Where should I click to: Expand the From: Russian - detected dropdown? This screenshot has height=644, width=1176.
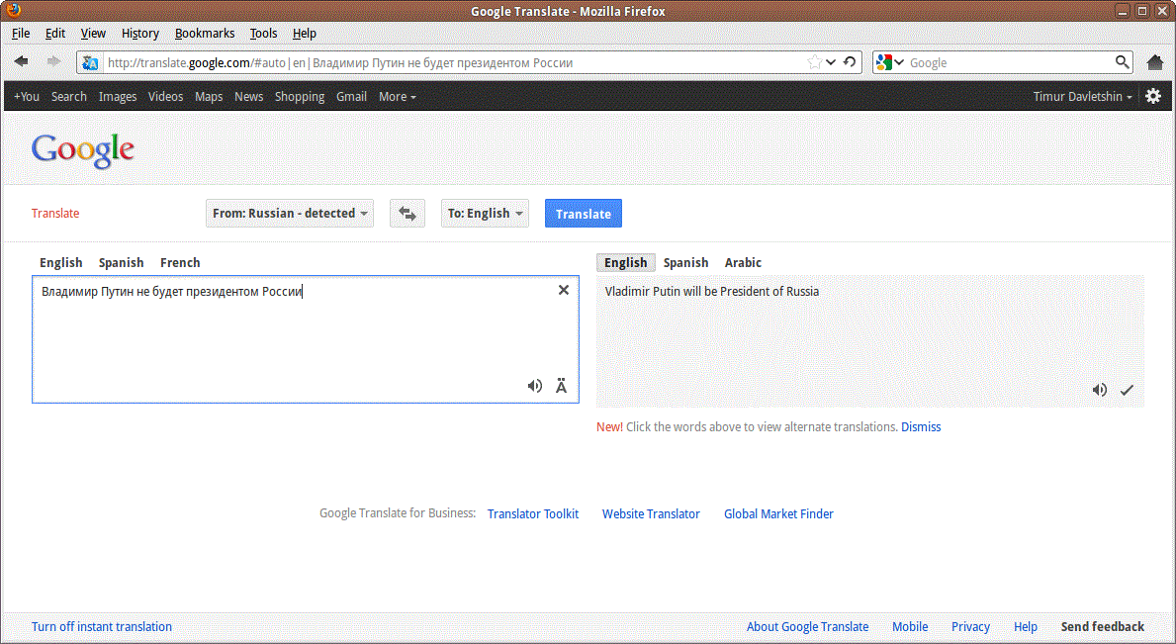point(290,214)
